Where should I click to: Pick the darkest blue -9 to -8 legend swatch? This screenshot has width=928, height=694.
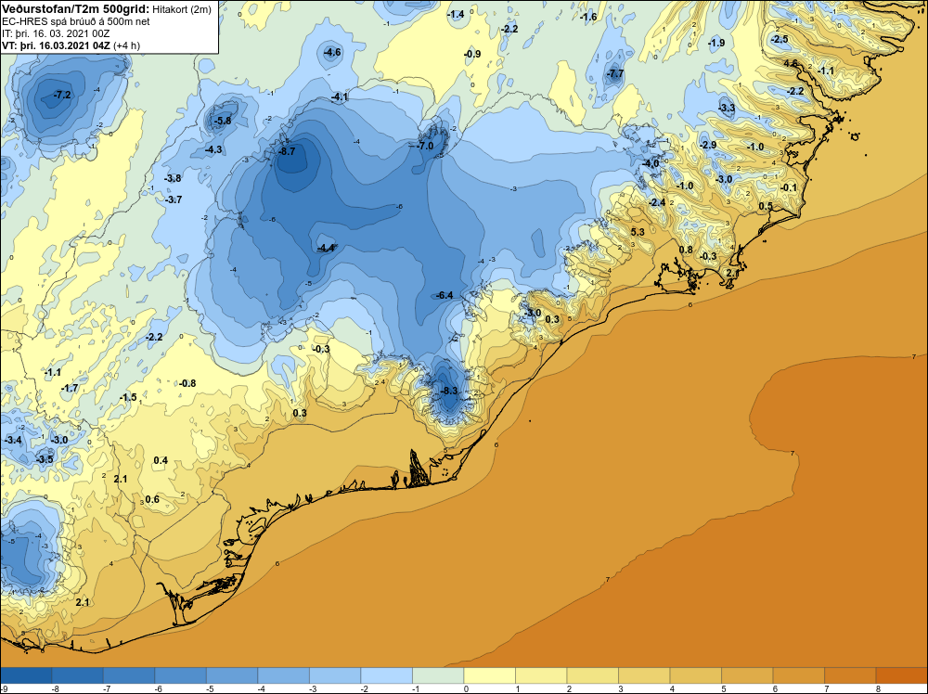[26, 675]
